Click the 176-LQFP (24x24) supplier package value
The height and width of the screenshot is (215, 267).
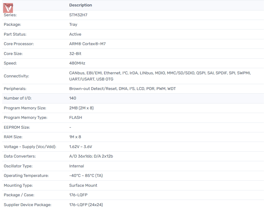[x=86, y=205]
